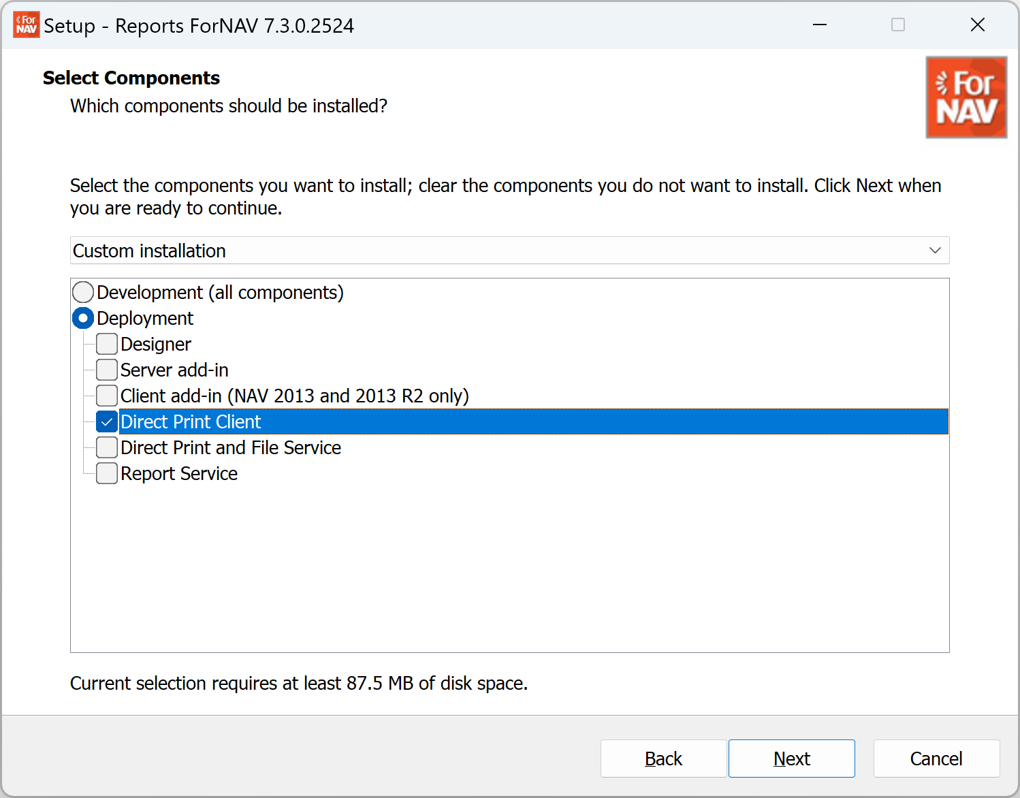This screenshot has height=798, width=1020.
Task: Enable the Report Service checkbox
Action: tap(107, 473)
